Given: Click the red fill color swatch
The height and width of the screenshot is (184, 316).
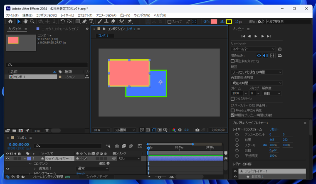Looking at the screenshot, I should pyautogui.click(x=214, y=22).
